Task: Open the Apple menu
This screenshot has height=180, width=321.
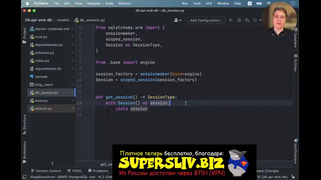Action: 27,3
